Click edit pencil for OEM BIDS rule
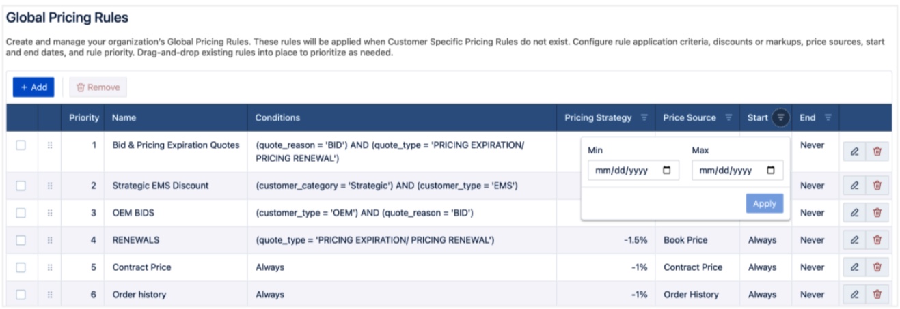 click(x=854, y=213)
